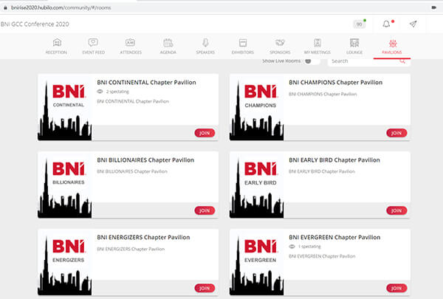
Task: Click the search magnifier icon
Action: pos(402,61)
